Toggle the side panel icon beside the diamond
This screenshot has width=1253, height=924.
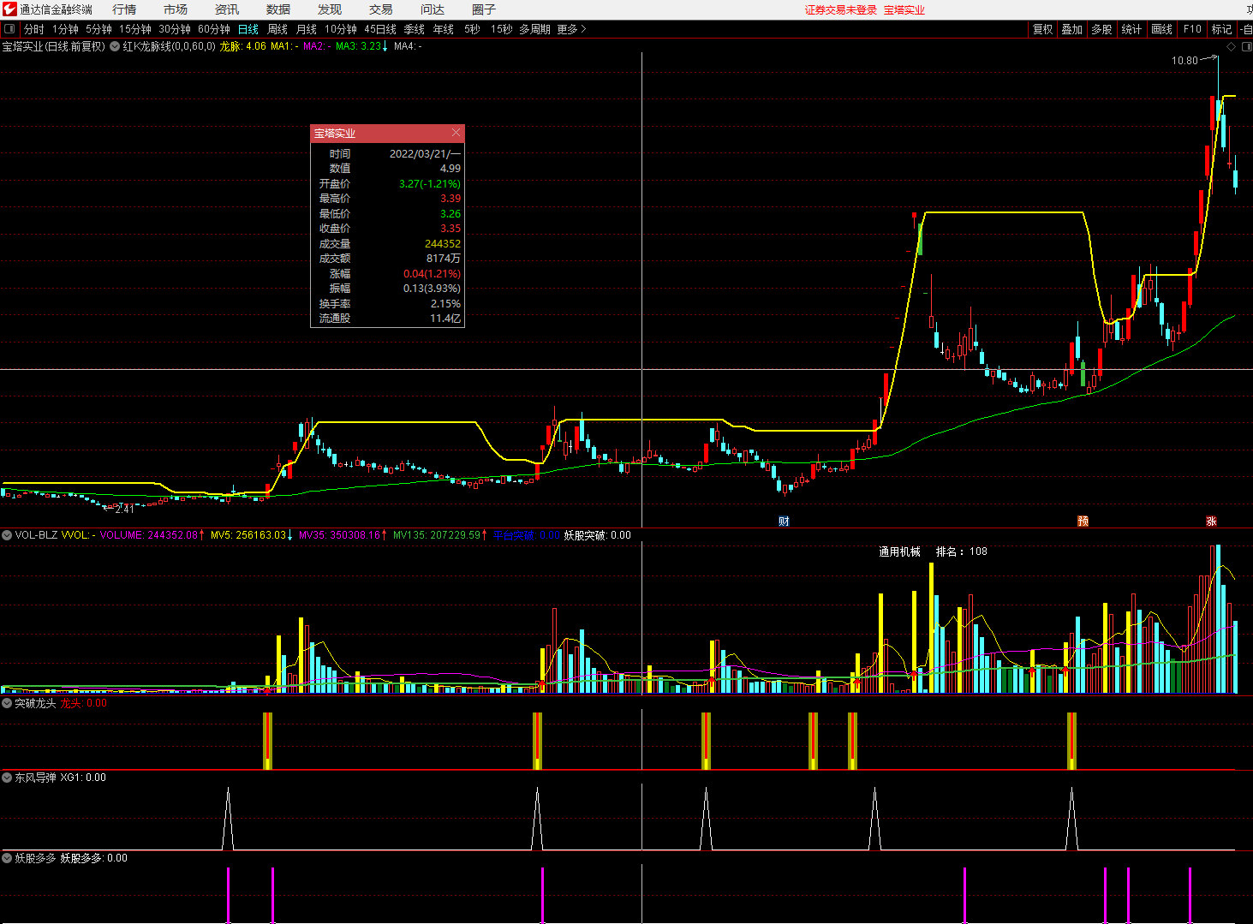[x=1245, y=46]
